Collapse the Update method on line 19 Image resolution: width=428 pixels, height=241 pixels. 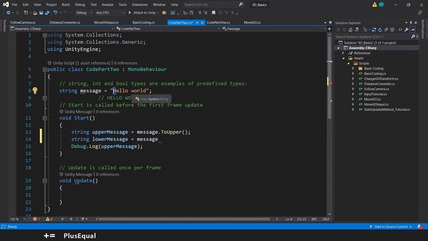click(x=45, y=181)
